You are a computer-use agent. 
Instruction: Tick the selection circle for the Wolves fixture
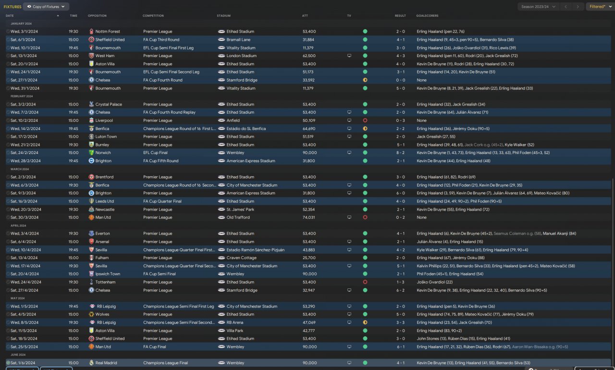tap(8, 314)
